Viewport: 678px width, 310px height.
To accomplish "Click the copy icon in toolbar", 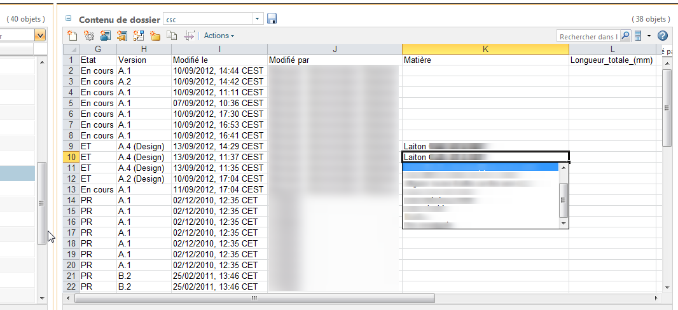I will (172, 36).
